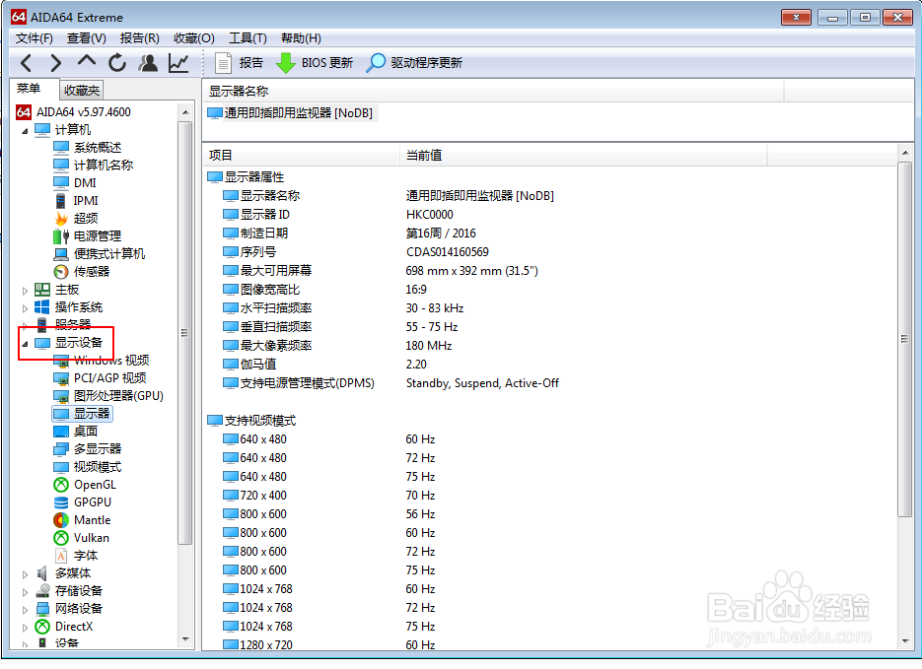The height and width of the screenshot is (669, 922).
Task: Open the user icon in the toolbar
Action: point(148,63)
